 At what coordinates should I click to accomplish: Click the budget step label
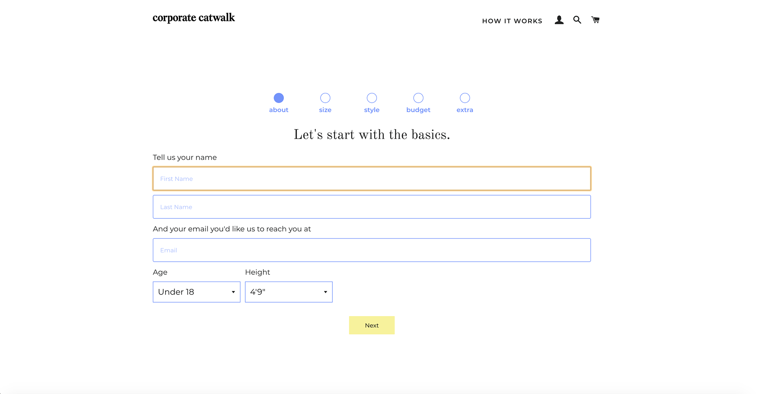tap(418, 110)
